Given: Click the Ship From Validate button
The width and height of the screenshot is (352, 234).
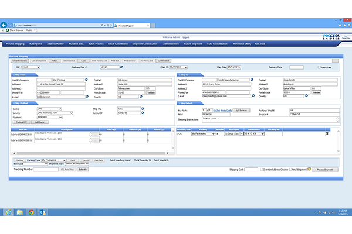Looking at the screenshot, I should [151, 92].
